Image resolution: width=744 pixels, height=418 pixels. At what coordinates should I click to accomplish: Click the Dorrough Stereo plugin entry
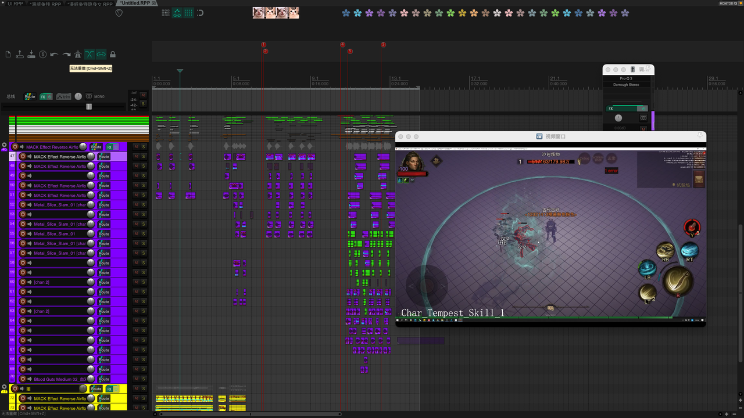coord(626,85)
